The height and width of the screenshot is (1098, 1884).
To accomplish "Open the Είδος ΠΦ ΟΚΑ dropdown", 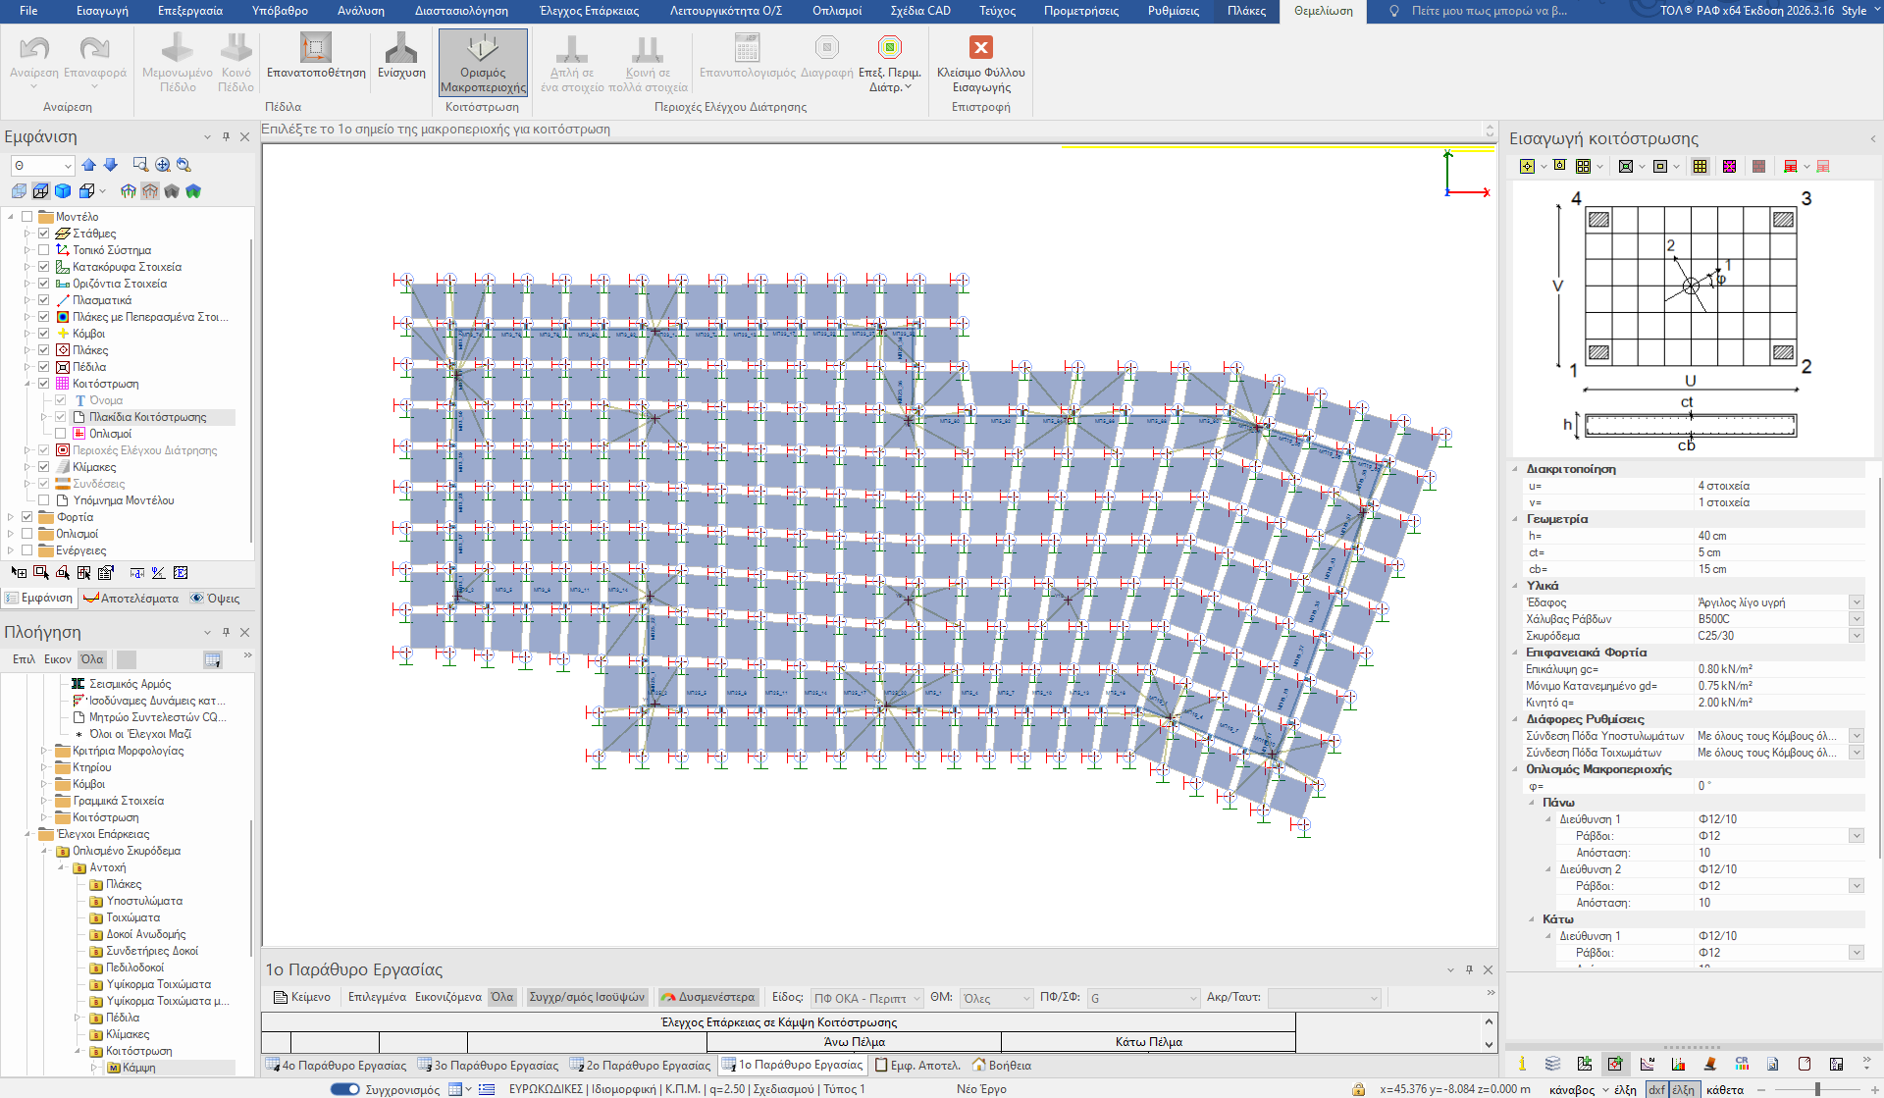I will click(867, 998).
